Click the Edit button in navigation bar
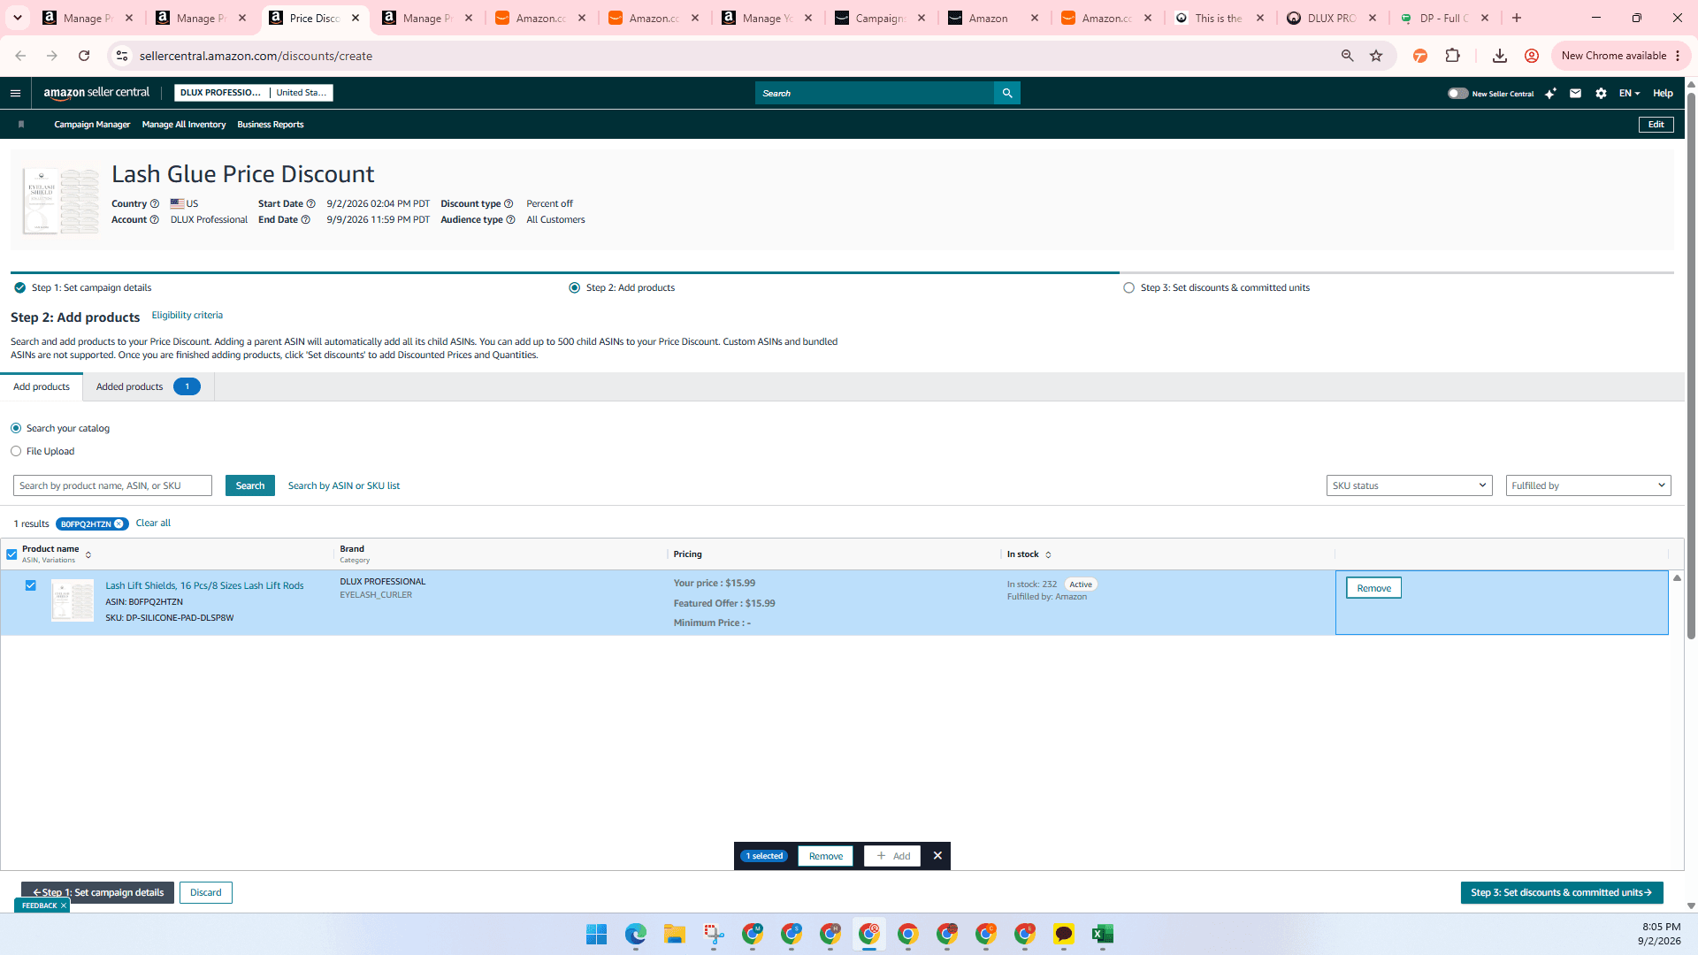The height and width of the screenshot is (955, 1698). tap(1656, 125)
